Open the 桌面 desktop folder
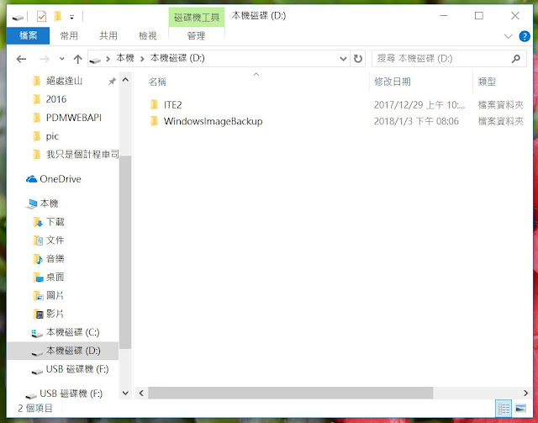Screen dimensions: 538x423 click(x=55, y=277)
